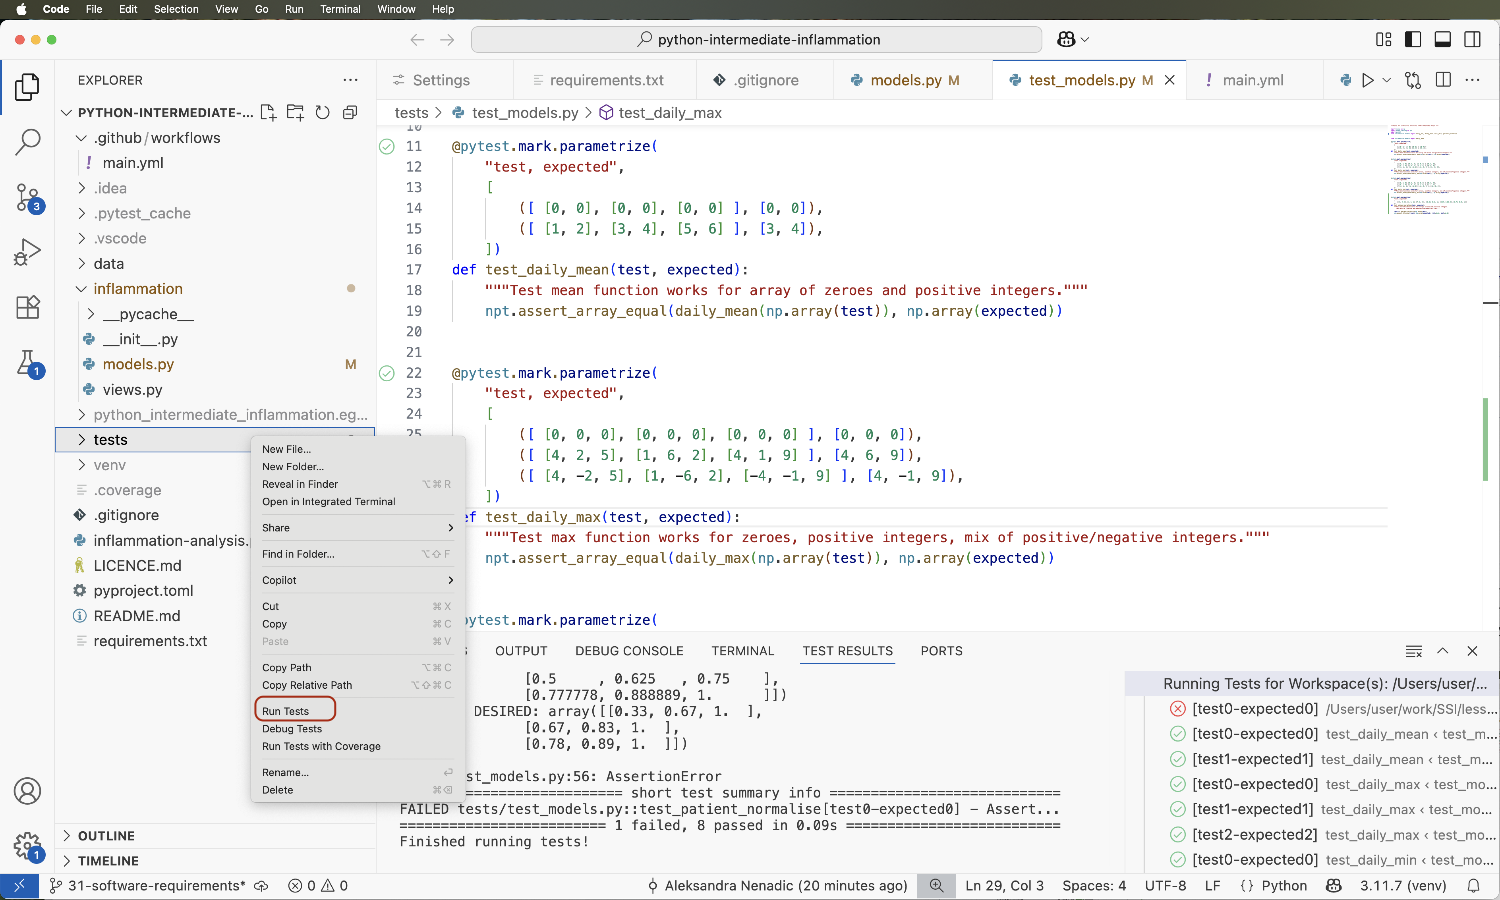Viewport: 1500px width, 900px height.
Task: Toggle the secondary sidebar panel
Action: click(1473, 39)
